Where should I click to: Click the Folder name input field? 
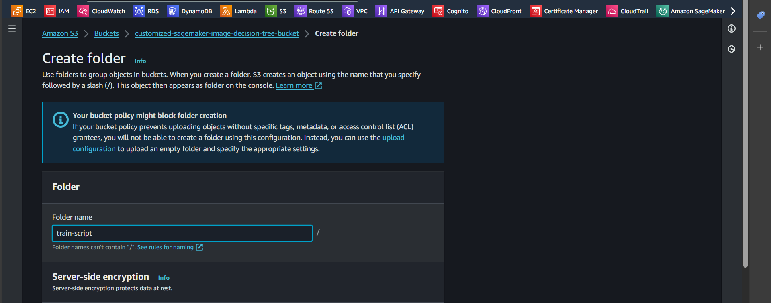click(182, 233)
